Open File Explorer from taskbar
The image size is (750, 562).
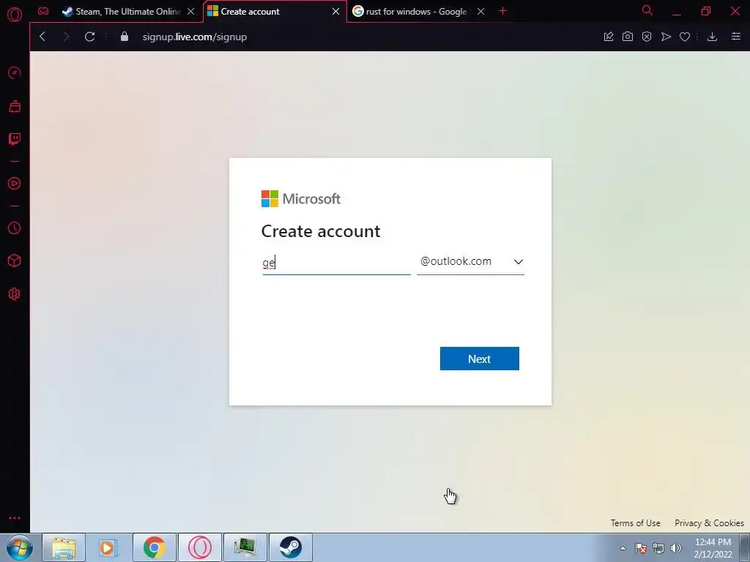(x=64, y=547)
